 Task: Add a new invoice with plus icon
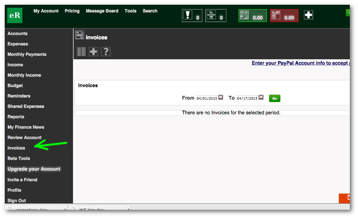click(93, 52)
